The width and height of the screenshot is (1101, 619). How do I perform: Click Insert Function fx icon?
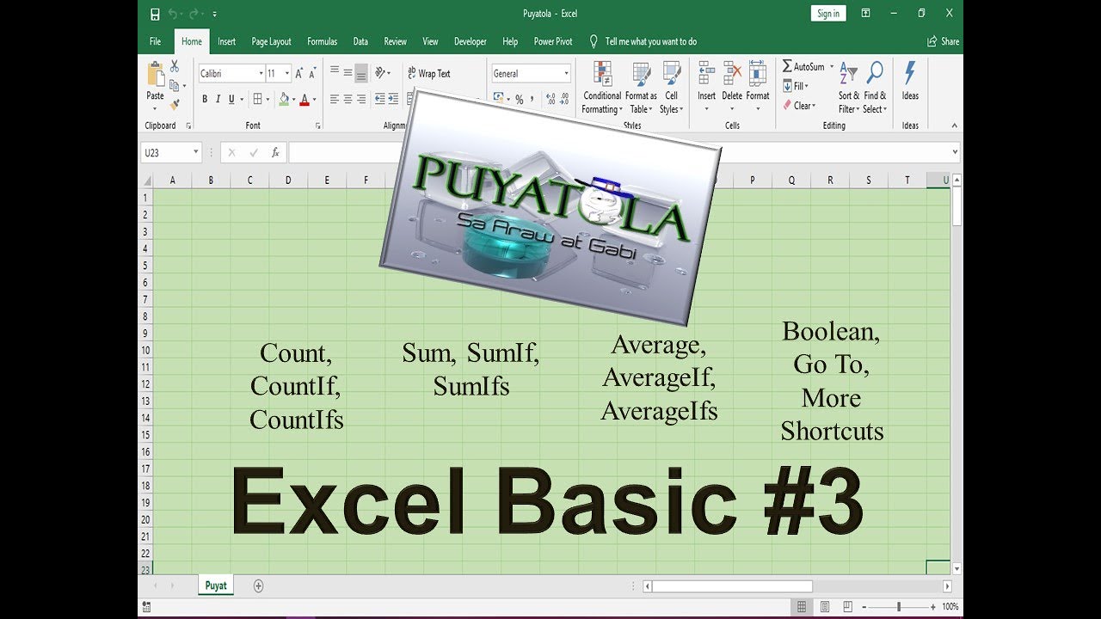click(x=275, y=152)
